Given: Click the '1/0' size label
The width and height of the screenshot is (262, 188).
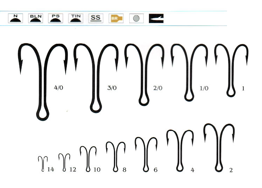Looking at the screenshot, I should pyautogui.click(x=204, y=88).
